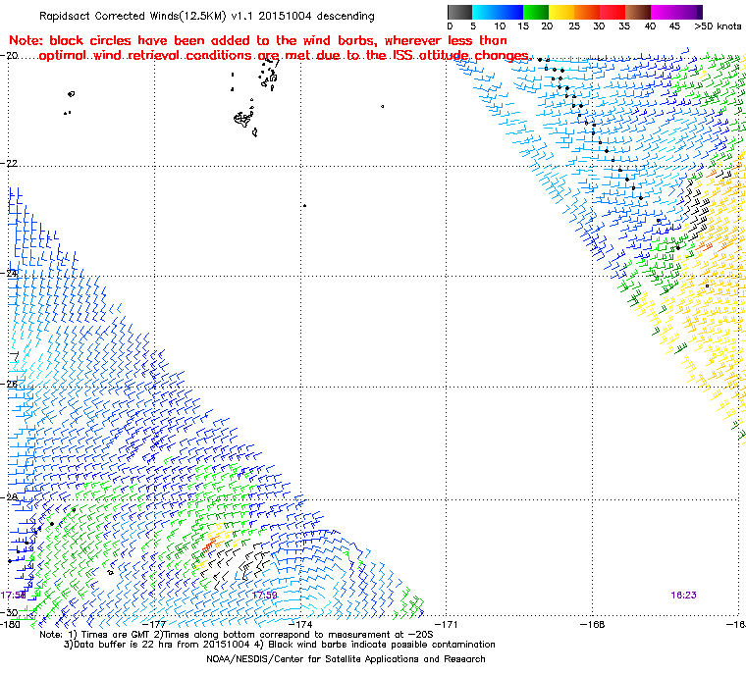This screenshot has height=675, width=746.
Task: Click the '25' legend tick label
Action: click(574, 26)
